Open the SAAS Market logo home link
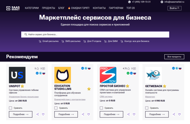Viewport: 190px width, 124px height. tap(13, 8)
